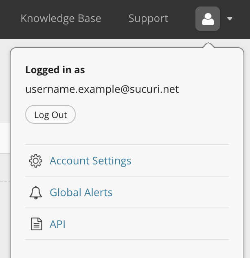Open the Knowledge Base menu item
The height and width of the screenshot is (258, 250).
(61, 18)
